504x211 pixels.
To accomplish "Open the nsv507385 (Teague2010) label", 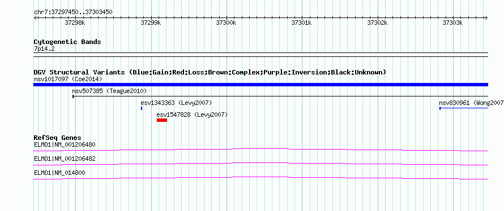I will (x=109, y=91).
